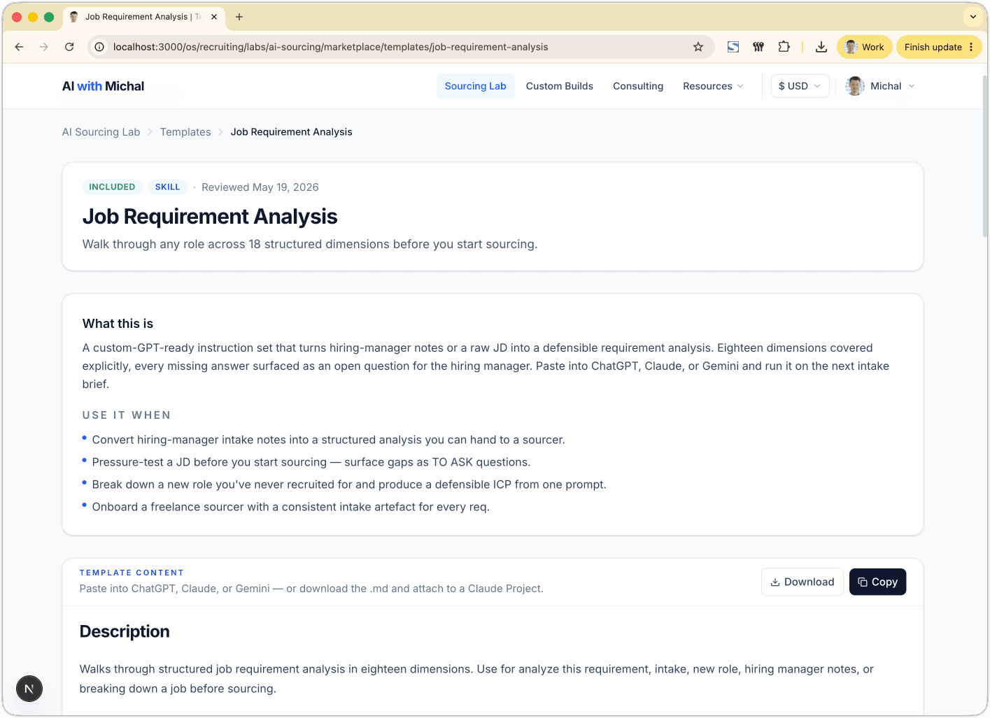Click the SKILL badge
This screenshot has height=718, width=990.
[x=167, y=187]
